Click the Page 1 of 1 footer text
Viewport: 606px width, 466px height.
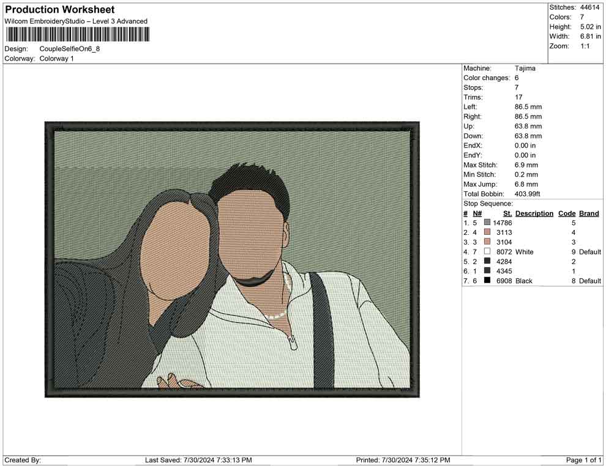point(583,460)
